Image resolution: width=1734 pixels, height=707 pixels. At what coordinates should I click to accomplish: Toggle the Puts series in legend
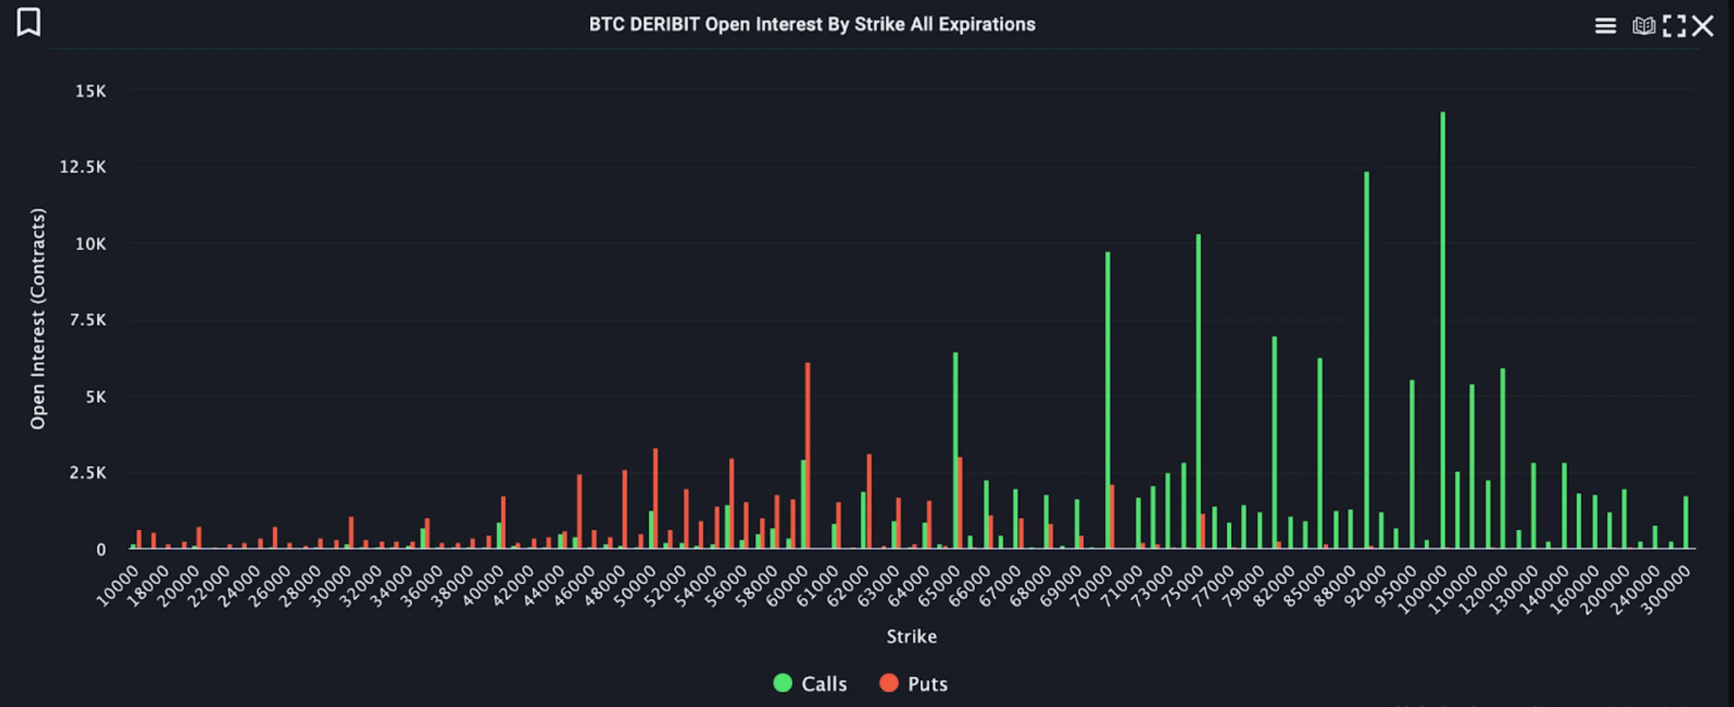point(914,684)
